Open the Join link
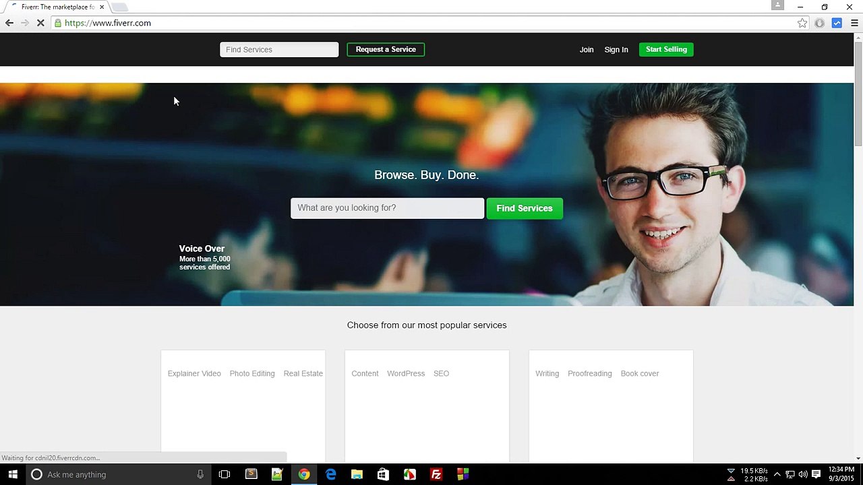This screenshot has height=485, width=863. click(x=587, y=49)
